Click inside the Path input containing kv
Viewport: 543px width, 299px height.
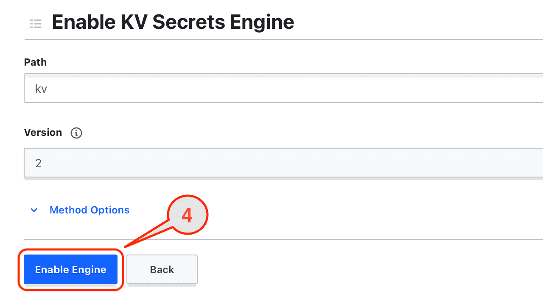[170, 88]
